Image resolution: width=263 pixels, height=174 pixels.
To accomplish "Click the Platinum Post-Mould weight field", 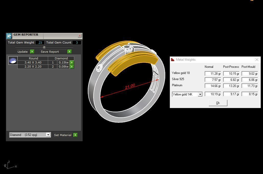I will pyautogui.click(x=250, y=86).
